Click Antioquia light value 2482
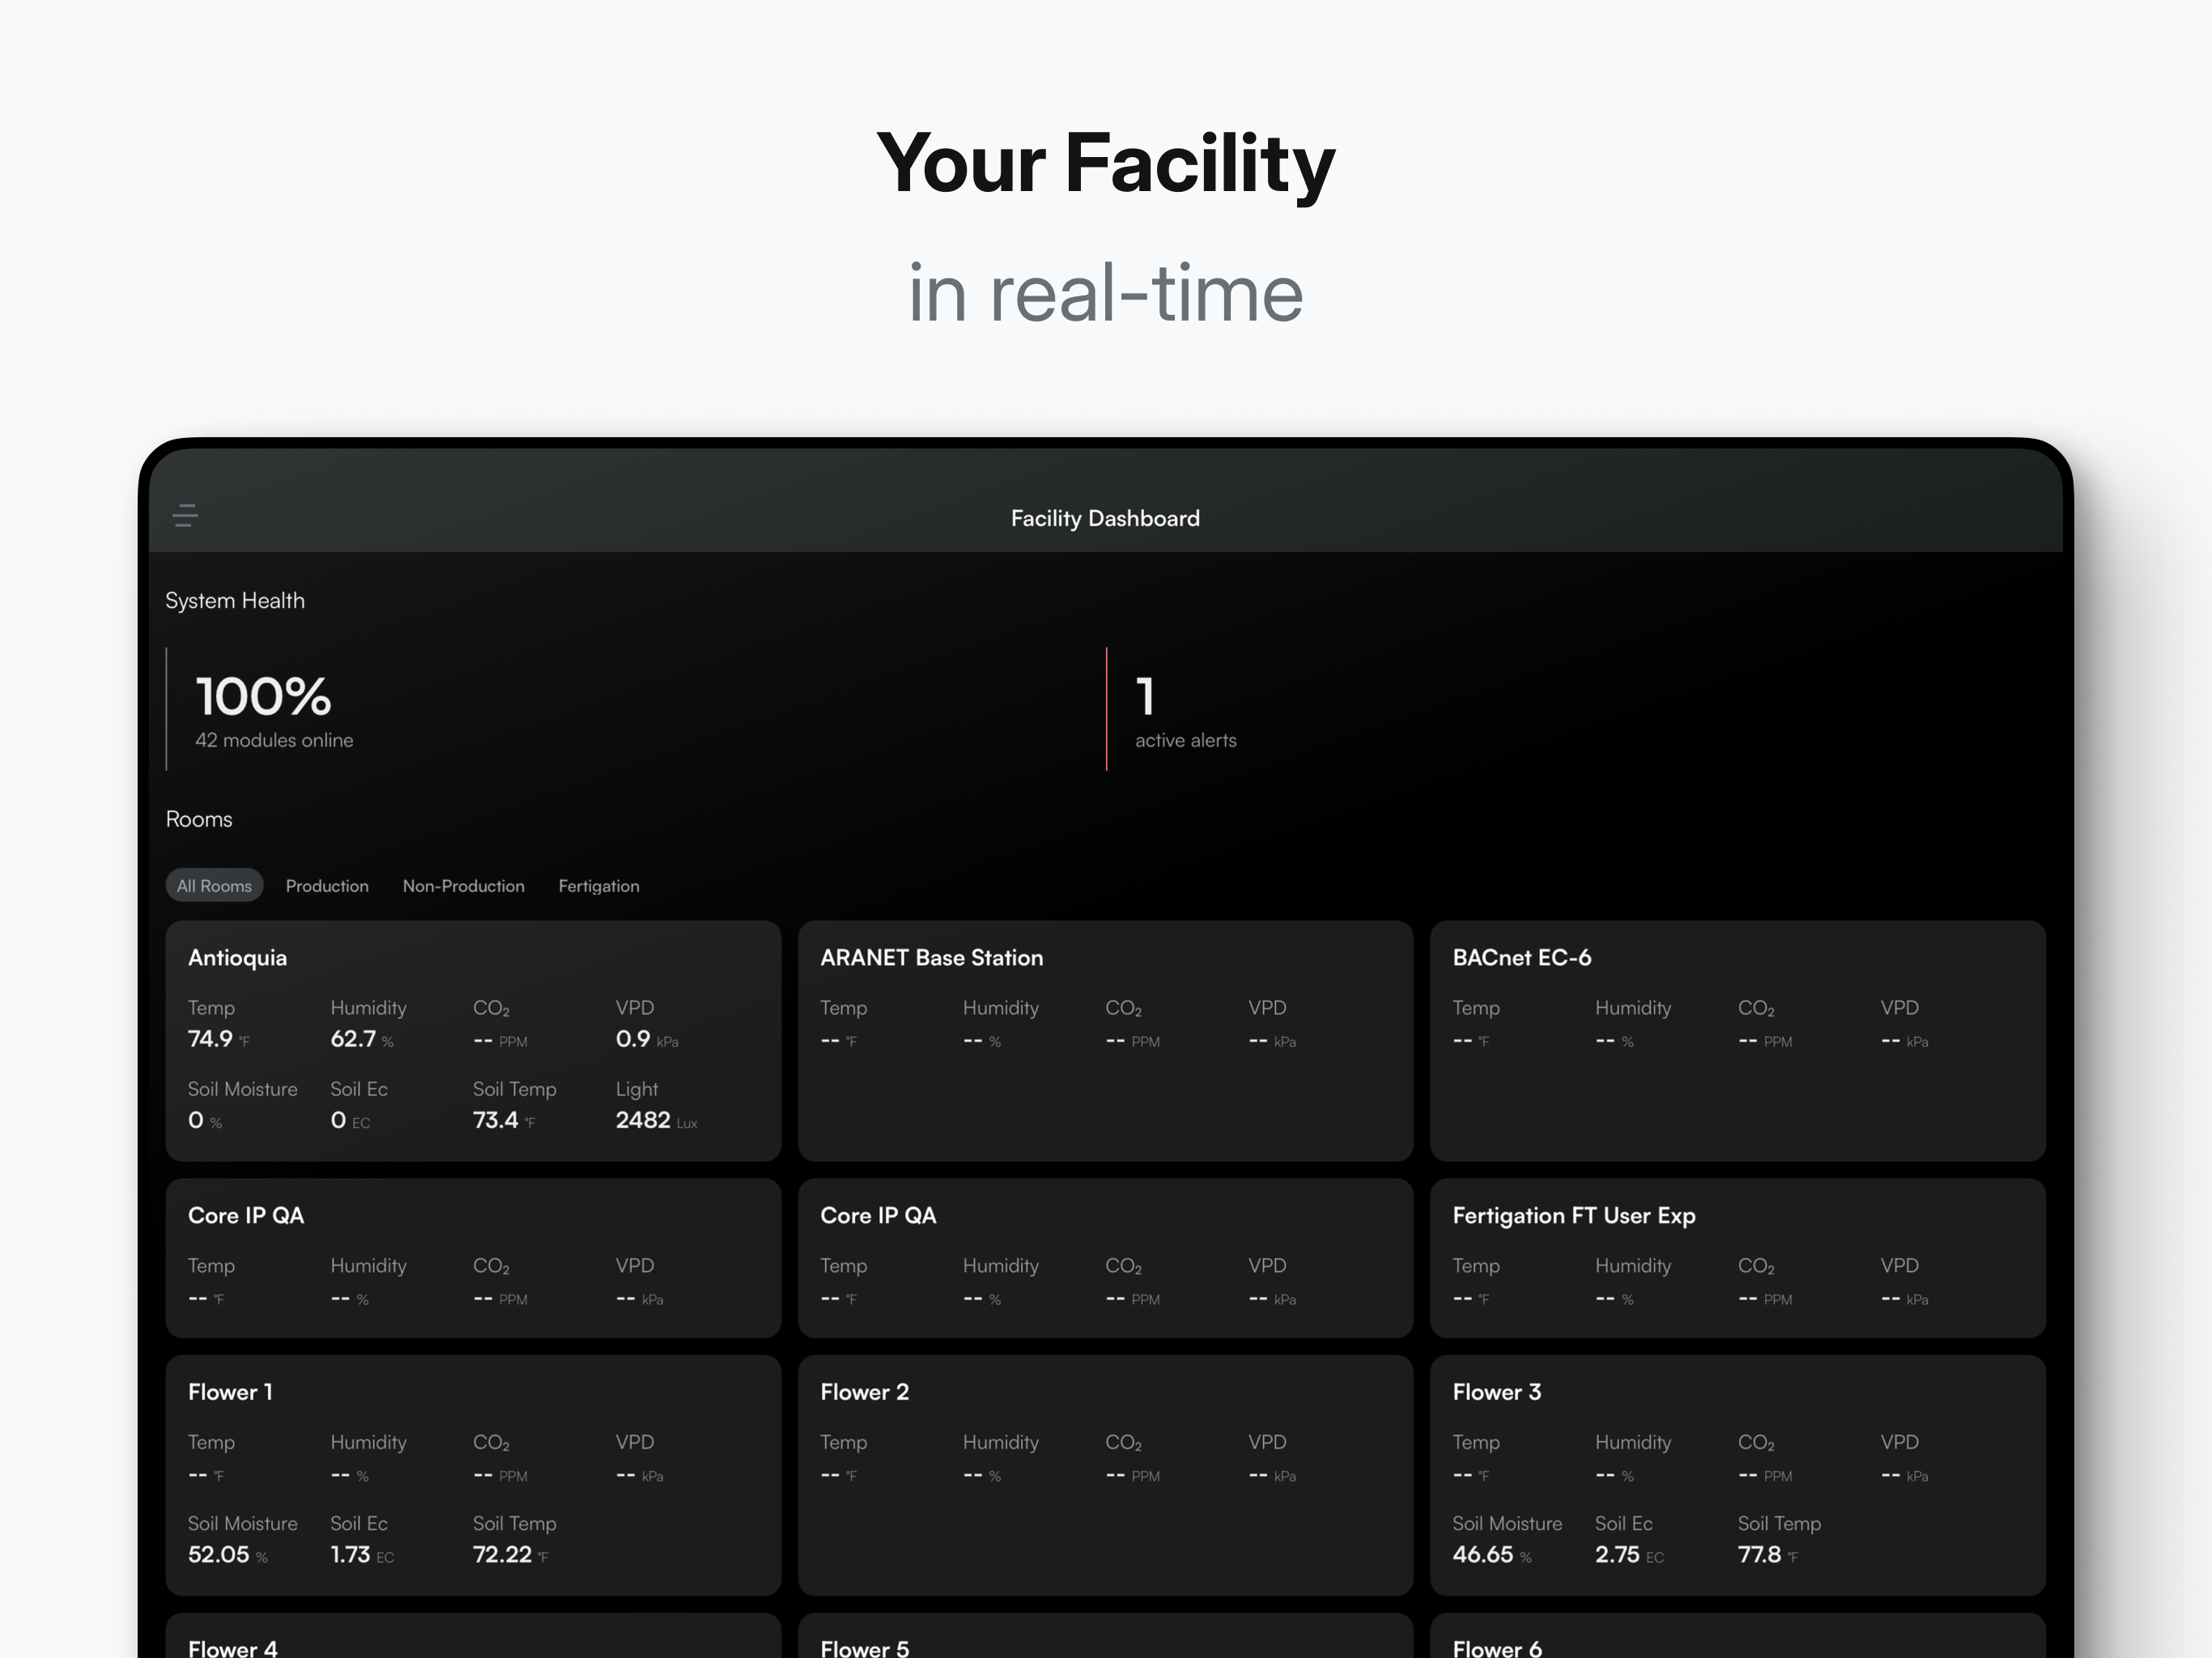2212x1658 pixels. coord(643,1120)
